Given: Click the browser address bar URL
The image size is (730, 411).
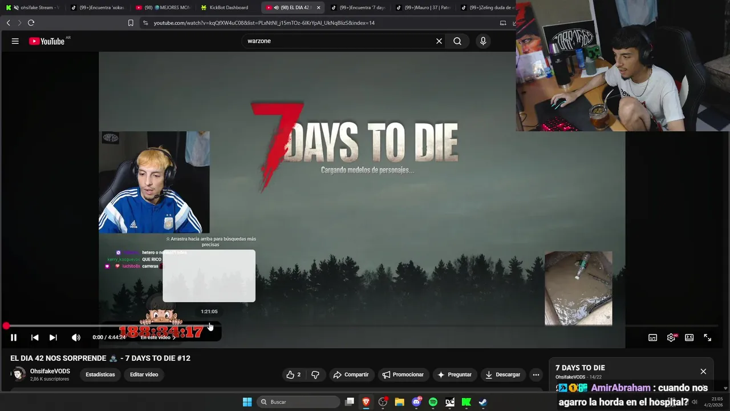Looking at the screenshot, I should (x=264, y=23).
